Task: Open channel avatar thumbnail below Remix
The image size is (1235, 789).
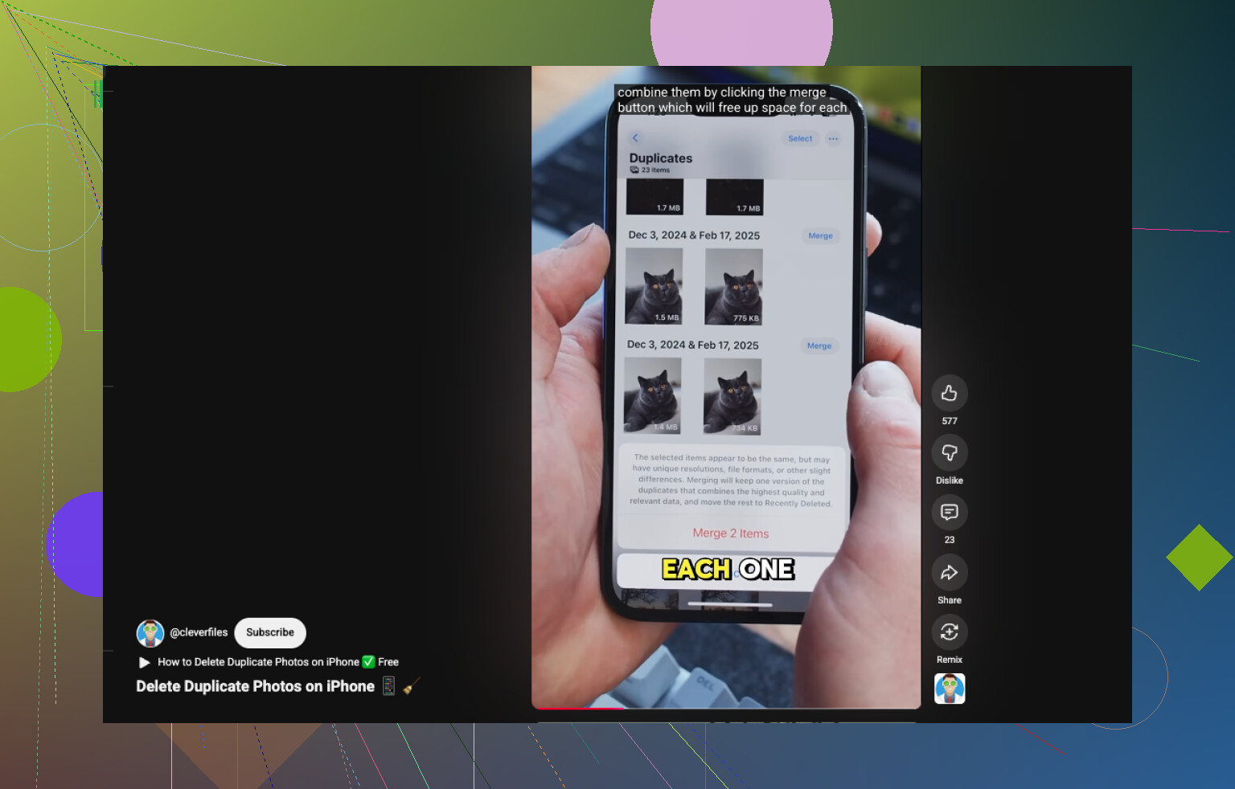Action: pyautogui.click(x=950, y=689)
